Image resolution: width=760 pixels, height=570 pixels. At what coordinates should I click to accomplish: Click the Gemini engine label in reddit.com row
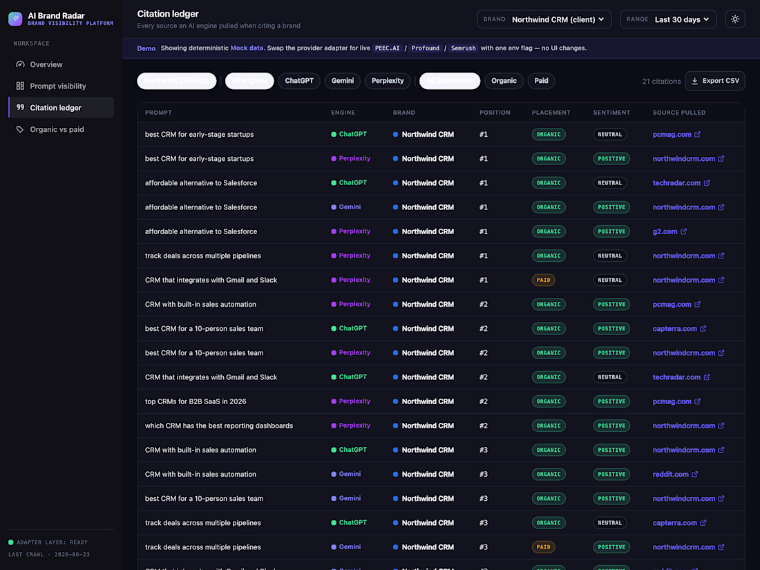click(x=345, y=474)
